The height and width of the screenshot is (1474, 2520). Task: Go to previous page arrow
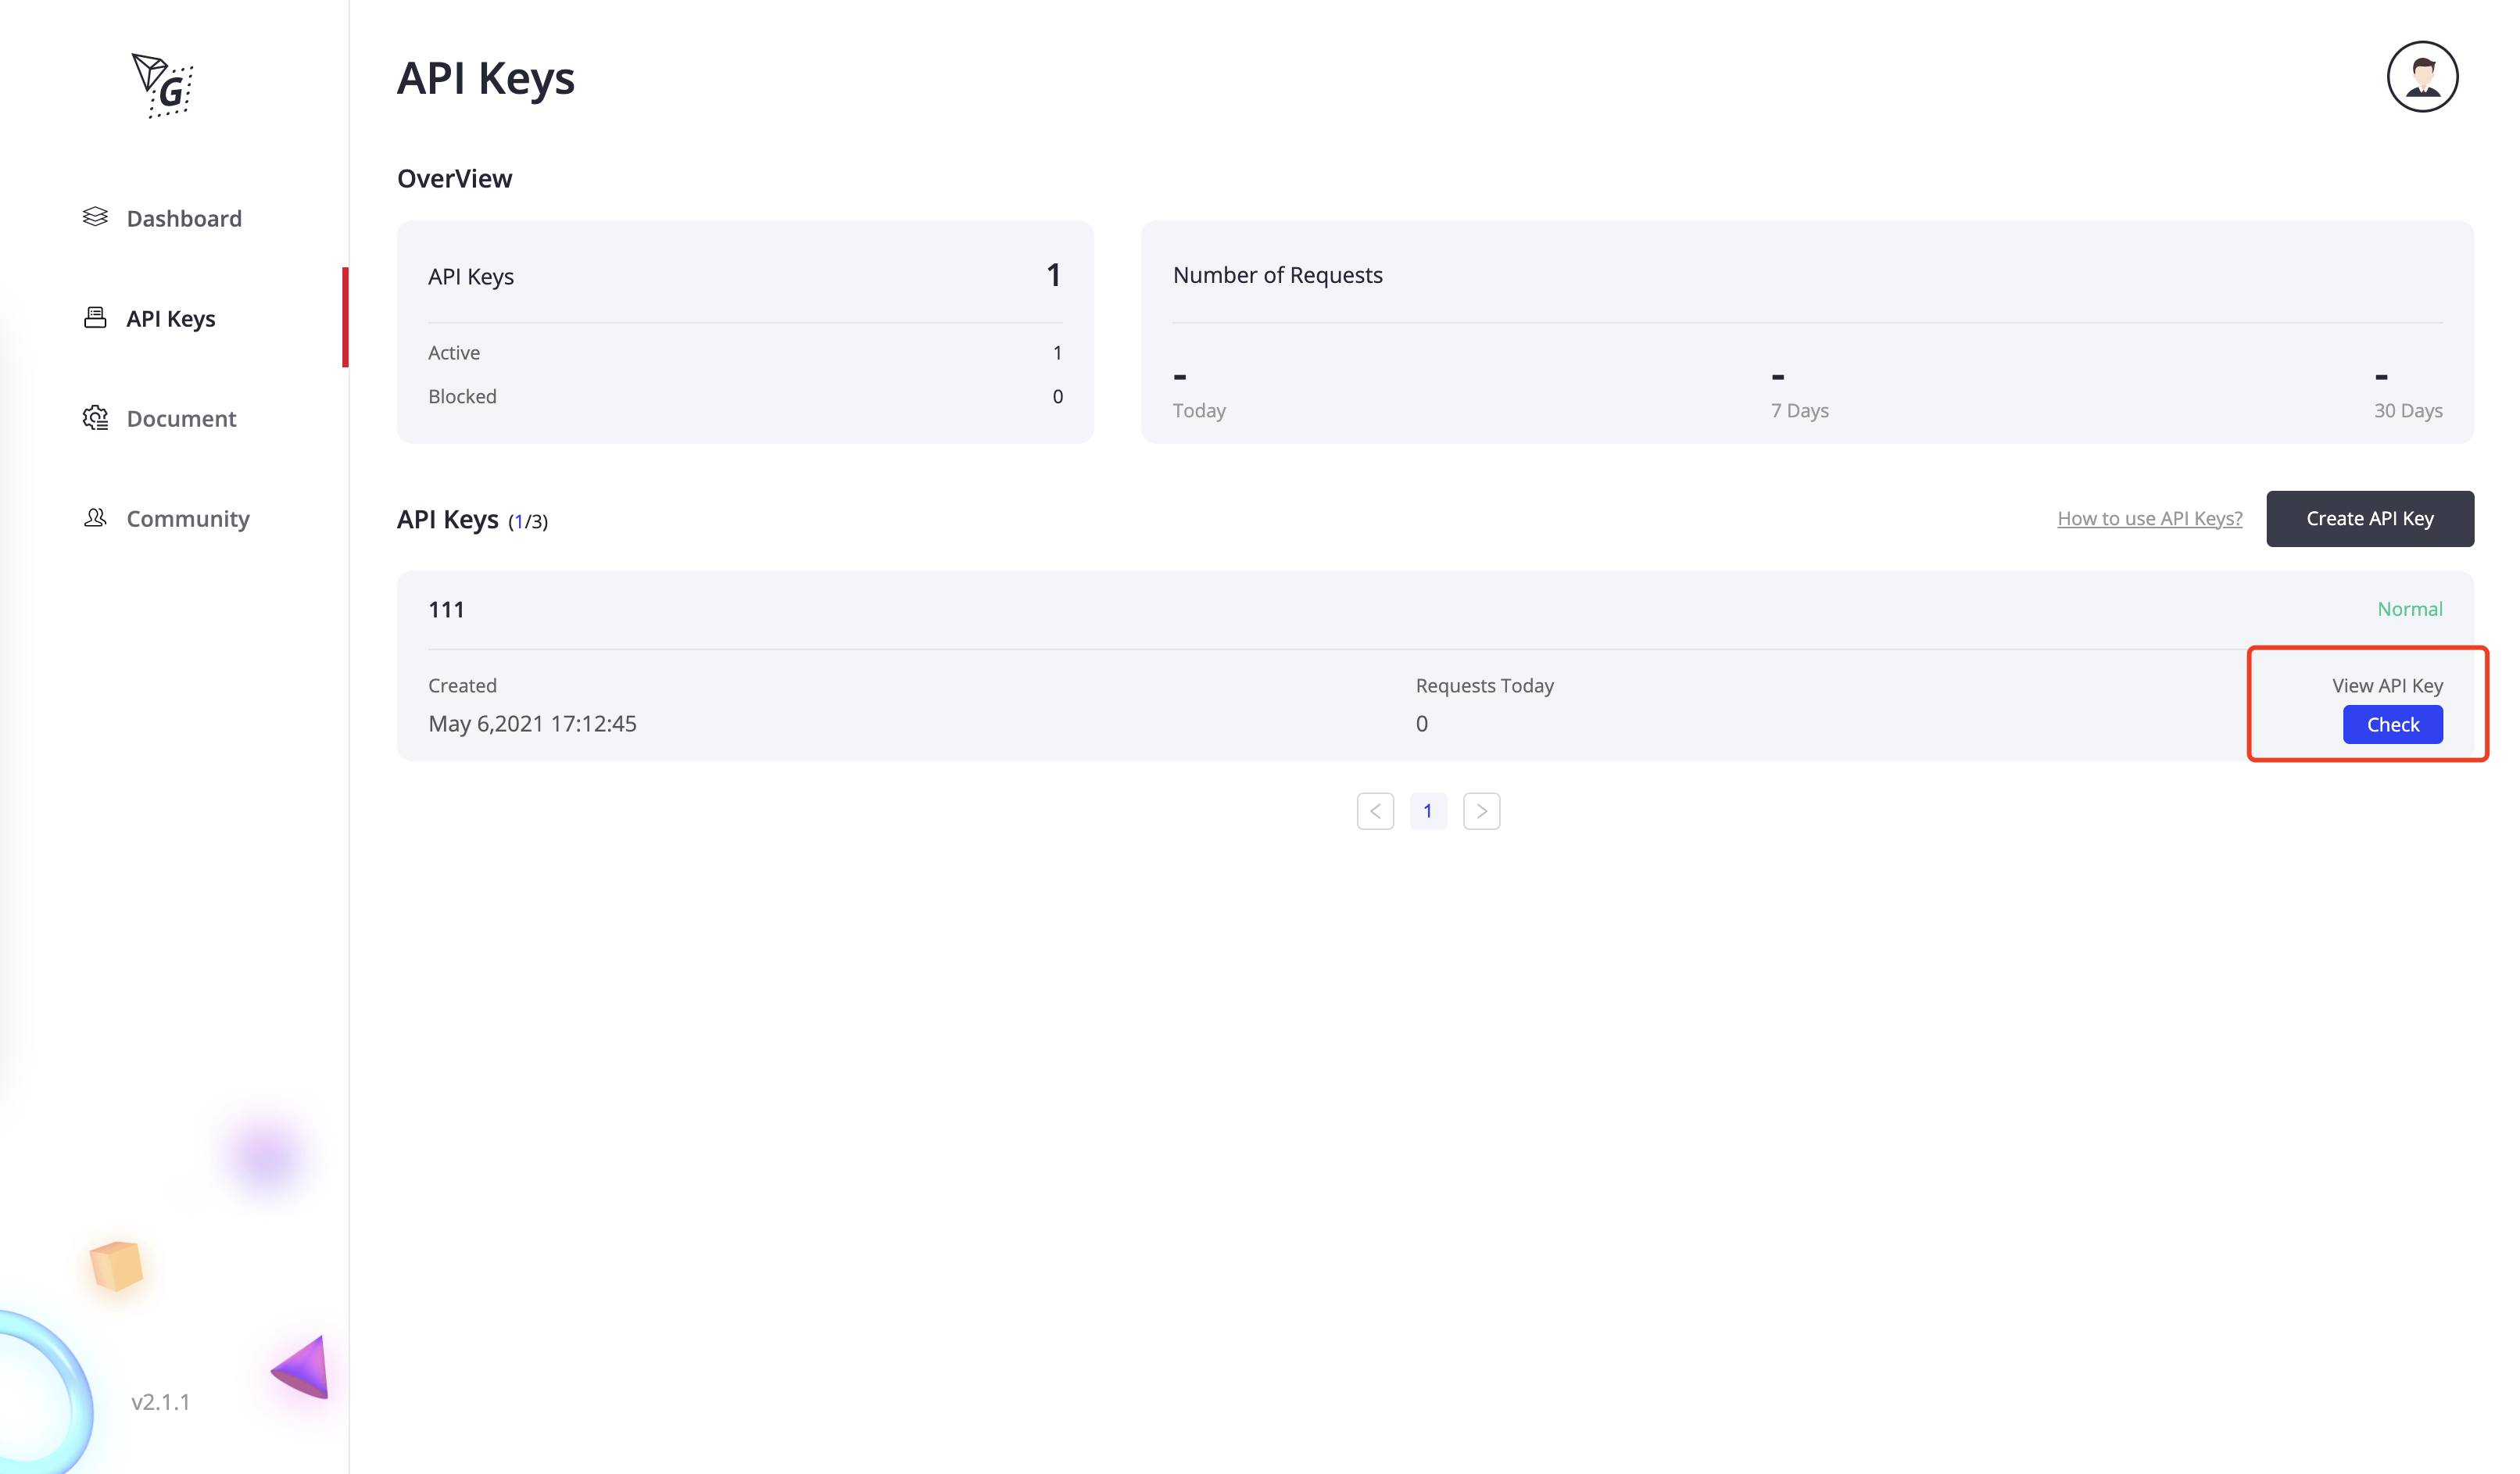click(x=1375, y=811)
